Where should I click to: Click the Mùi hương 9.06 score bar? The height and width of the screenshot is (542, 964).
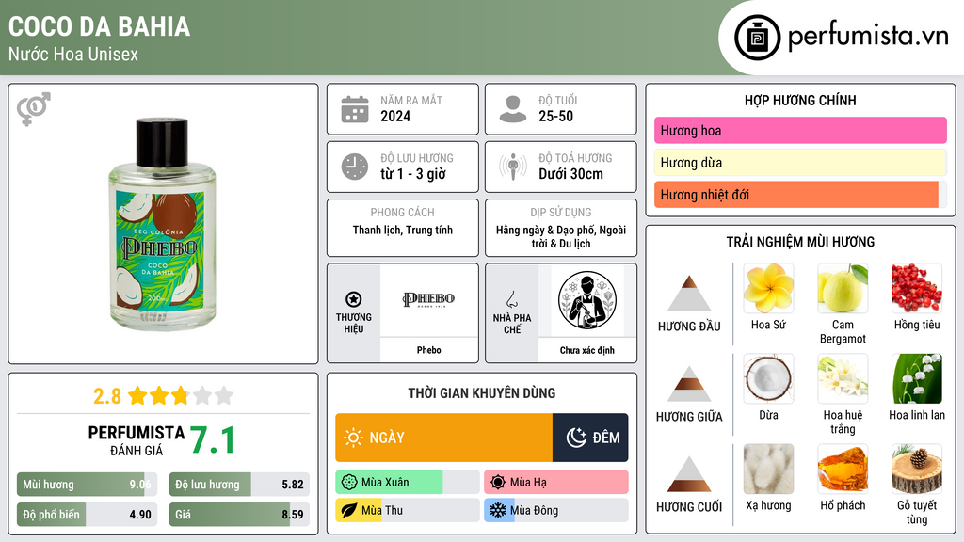pyautogui.click(x=88, y=485)
